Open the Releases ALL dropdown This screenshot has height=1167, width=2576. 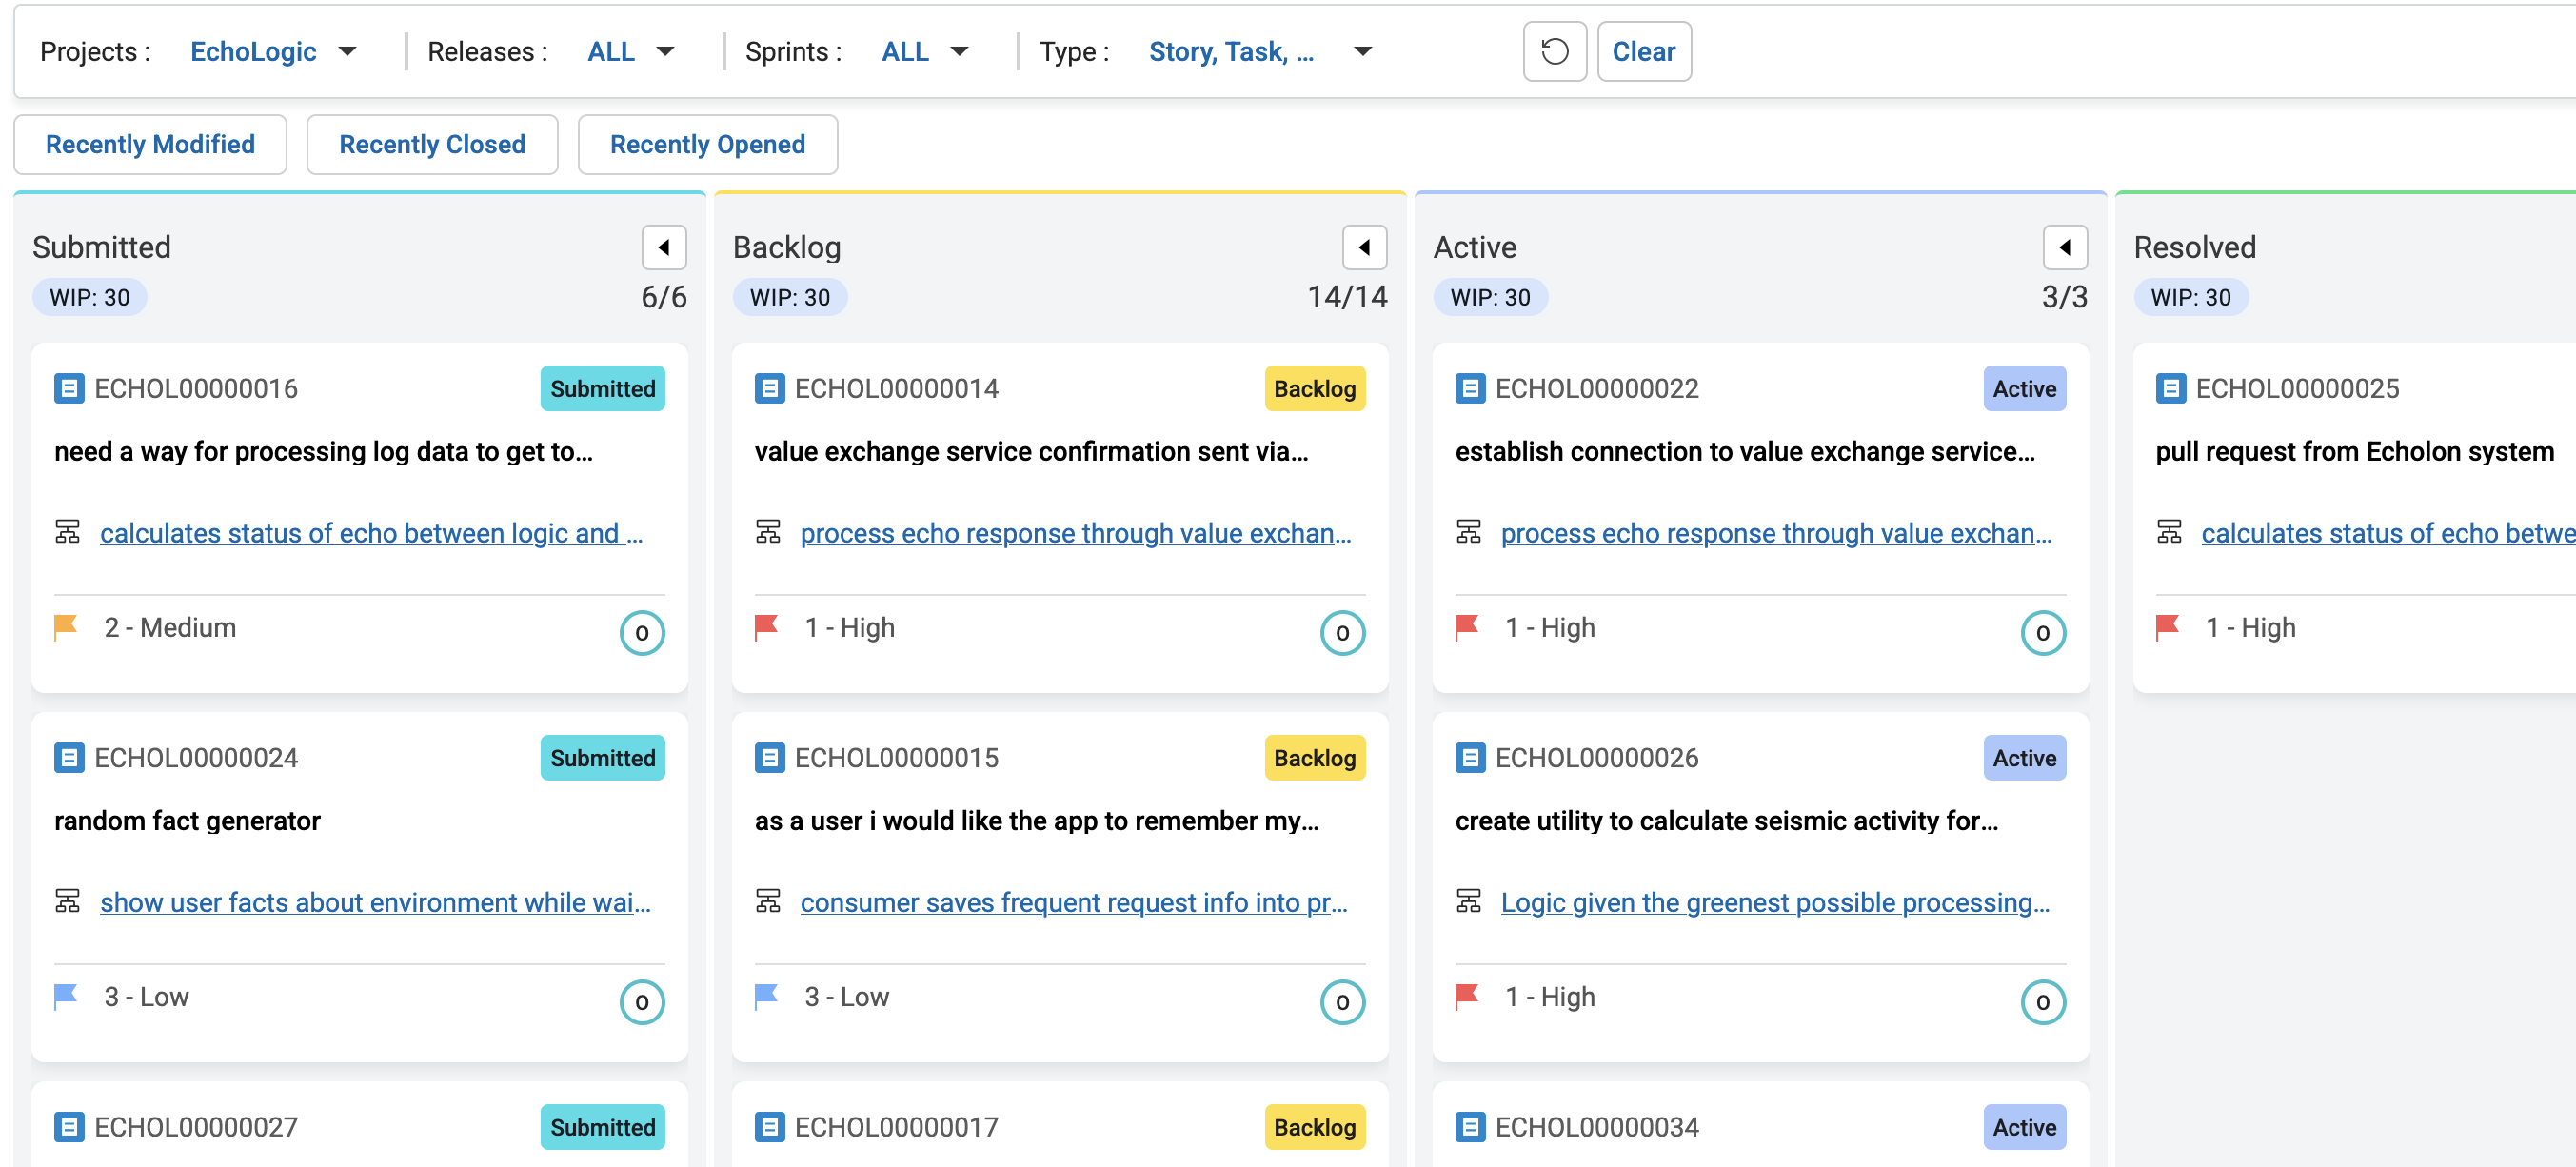[631, 51]
